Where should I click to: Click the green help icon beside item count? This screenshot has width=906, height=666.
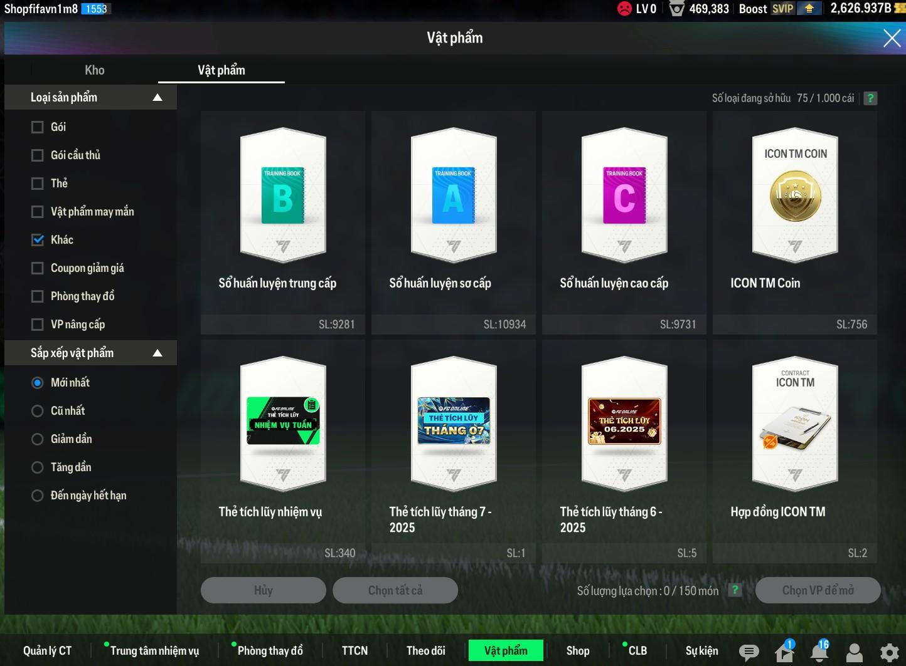(870, 98)
